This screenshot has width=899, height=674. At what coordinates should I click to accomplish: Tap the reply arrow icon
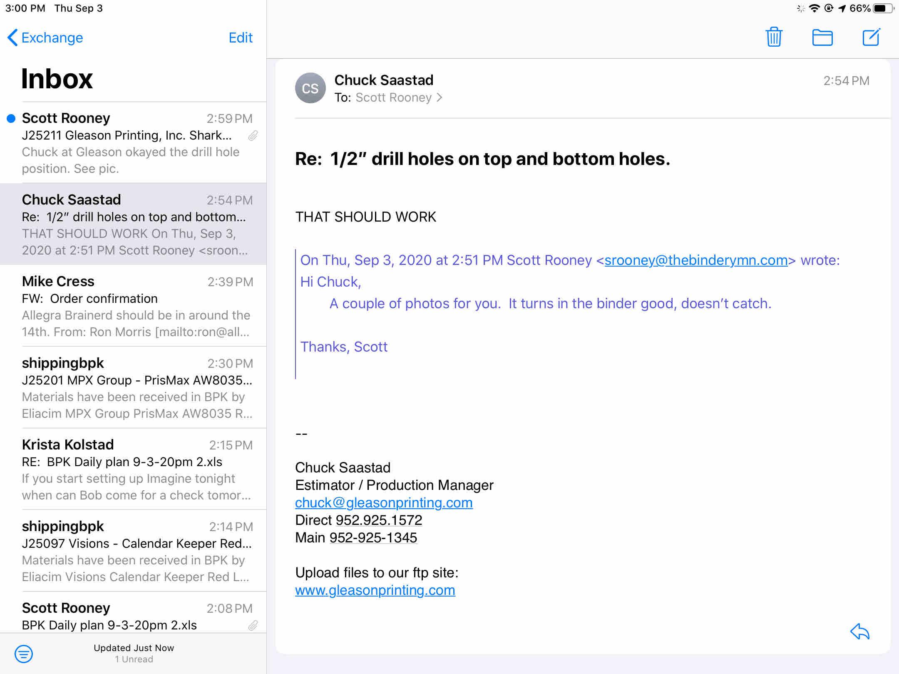point(860,632)
